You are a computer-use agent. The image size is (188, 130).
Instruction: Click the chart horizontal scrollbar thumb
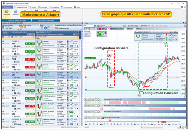pos(151,127)
